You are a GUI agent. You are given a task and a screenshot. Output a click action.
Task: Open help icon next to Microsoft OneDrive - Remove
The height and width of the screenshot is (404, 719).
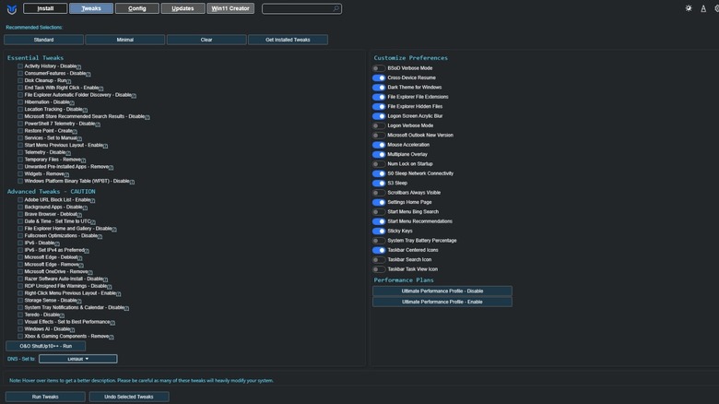[x=90, y=272]
